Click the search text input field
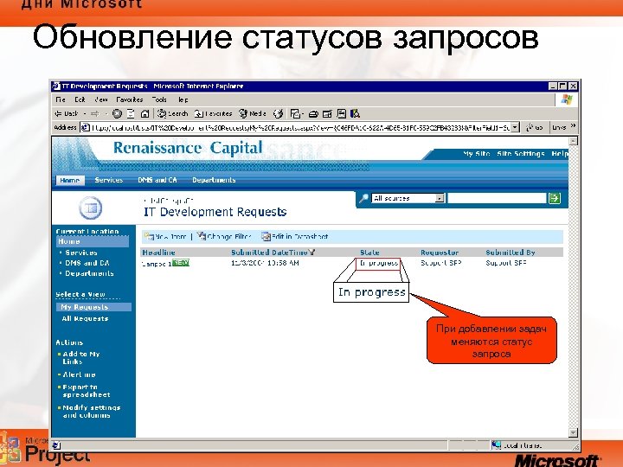This screenshot has width=623, height=467. point(497,198)
